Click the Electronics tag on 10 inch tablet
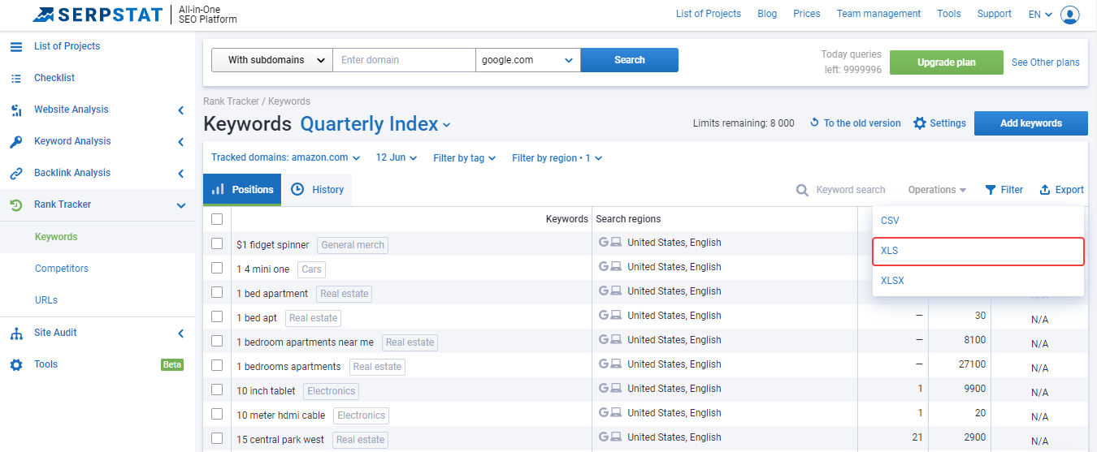Image resolution: width=1097 pixels, height=452 pixels. (331, 391)
